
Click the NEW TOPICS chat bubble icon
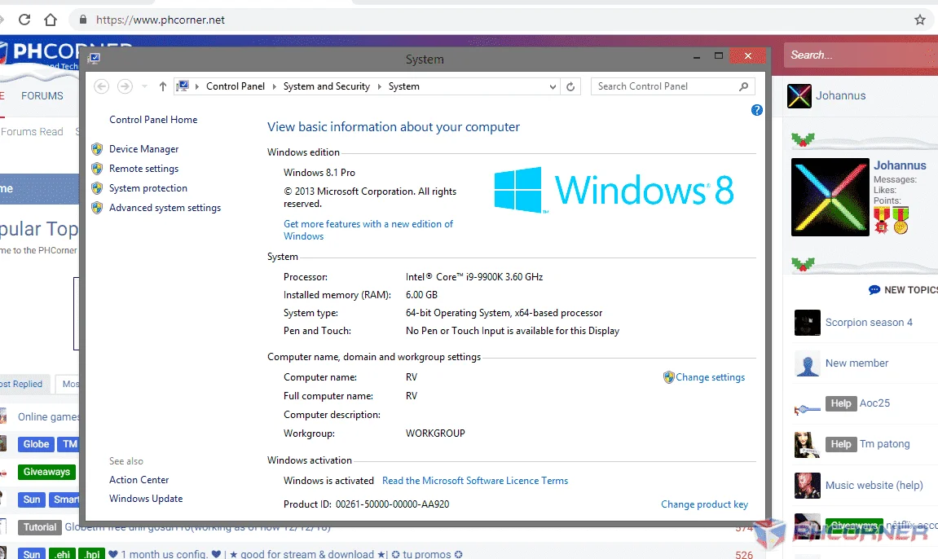[874, 290]
